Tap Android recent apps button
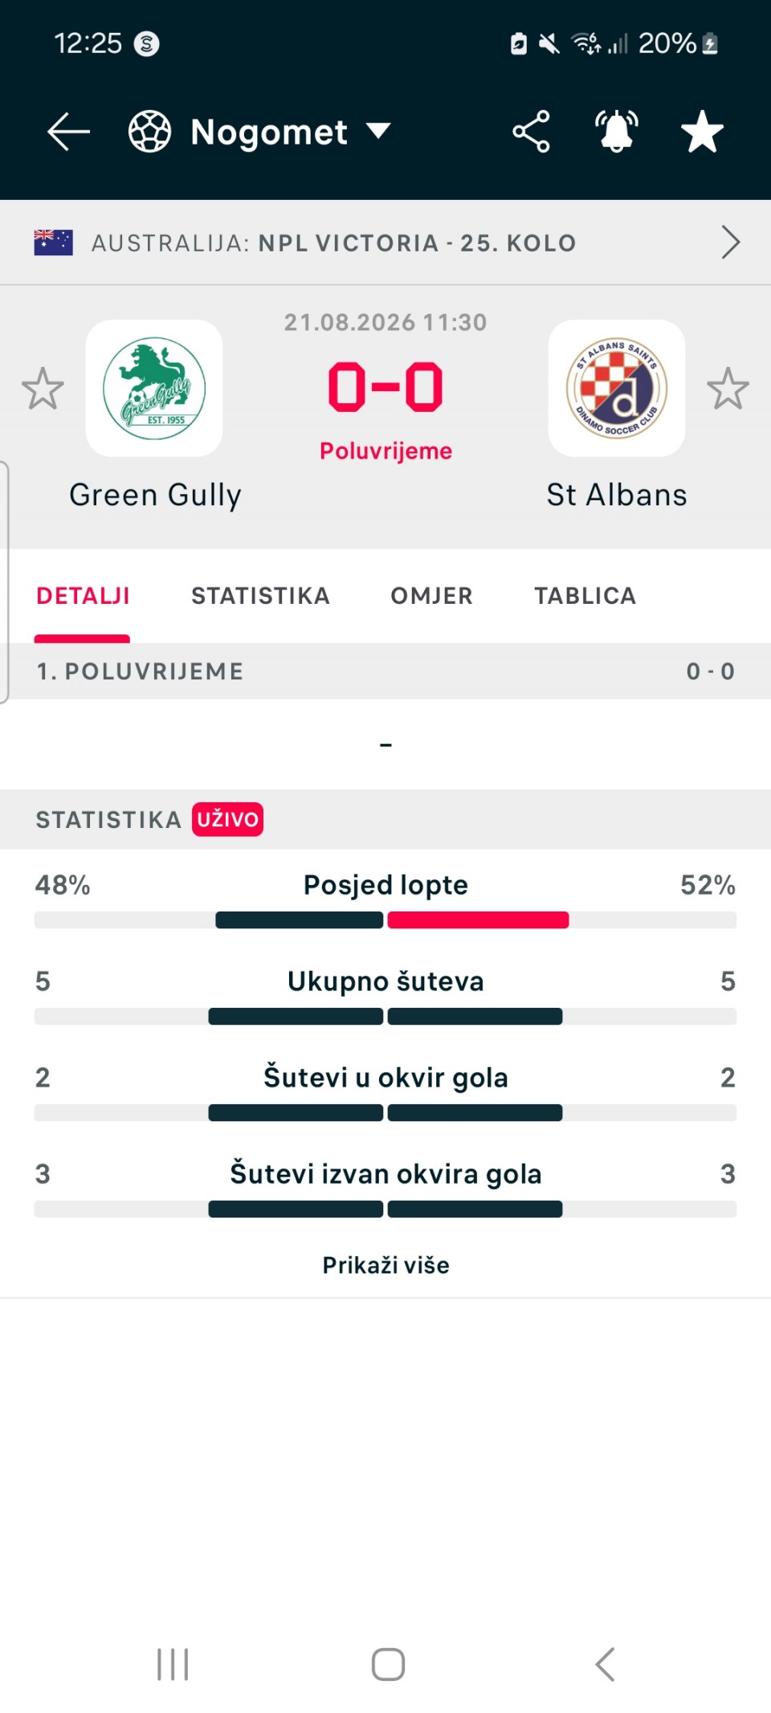The height and width of the screenshot is (1713, 771). coord(173,1664)
